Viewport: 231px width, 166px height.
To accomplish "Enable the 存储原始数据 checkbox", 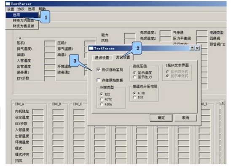I will coord(98,80).
